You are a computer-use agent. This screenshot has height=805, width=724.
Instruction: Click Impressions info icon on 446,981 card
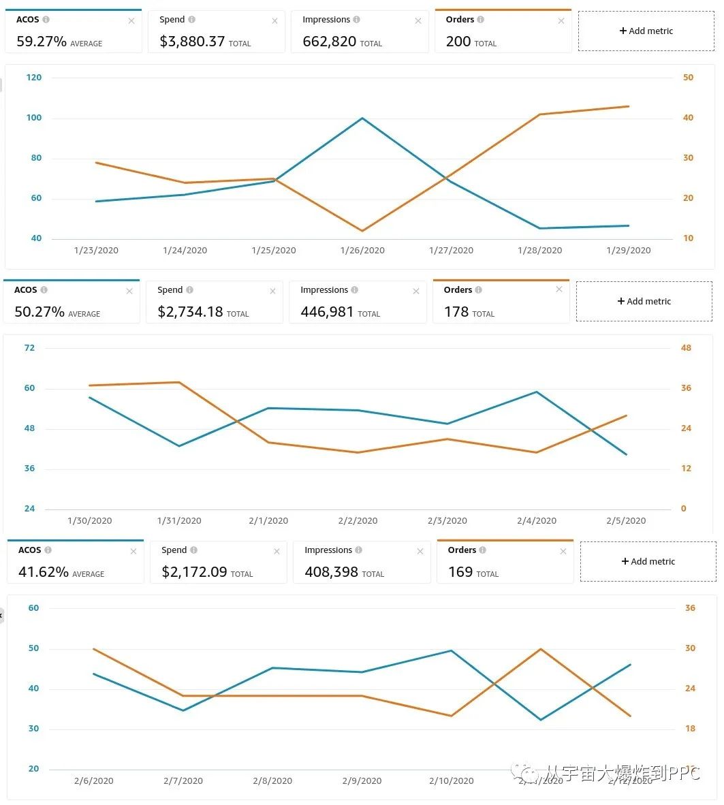[355, 290]
